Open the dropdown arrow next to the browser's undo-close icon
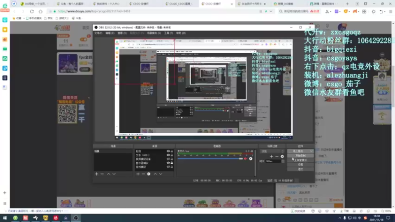 pos(385,11)
